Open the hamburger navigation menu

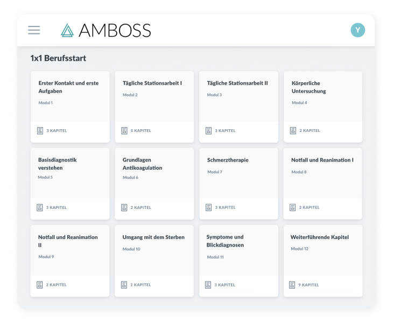click(x=34, y=30)
